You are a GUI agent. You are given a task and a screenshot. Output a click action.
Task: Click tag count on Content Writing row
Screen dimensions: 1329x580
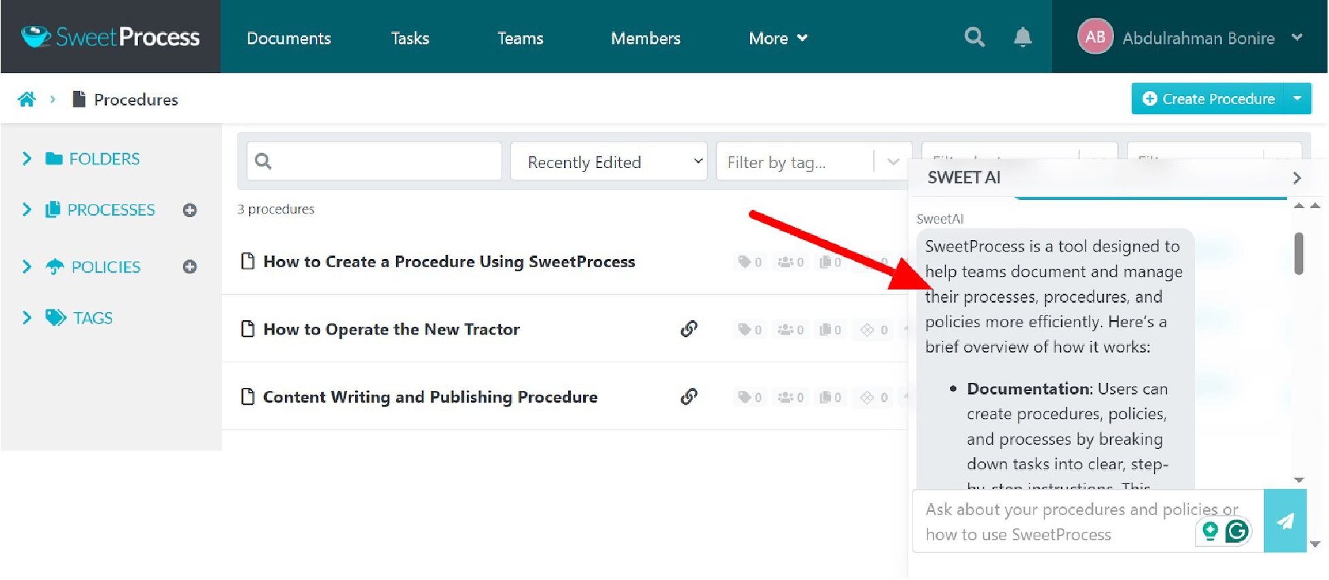(750, 397)
